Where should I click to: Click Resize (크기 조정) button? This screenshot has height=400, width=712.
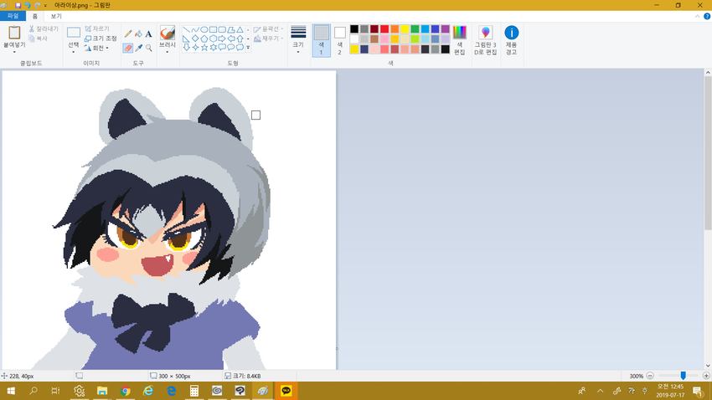[x=101, y=38]
